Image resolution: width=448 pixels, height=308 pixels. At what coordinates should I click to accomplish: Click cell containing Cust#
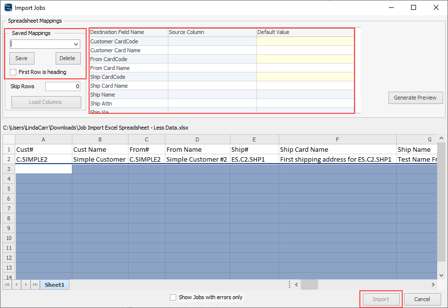(x=43, y=149)
